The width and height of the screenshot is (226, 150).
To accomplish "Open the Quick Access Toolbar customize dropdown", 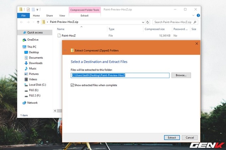I will [x=38, y=10].
